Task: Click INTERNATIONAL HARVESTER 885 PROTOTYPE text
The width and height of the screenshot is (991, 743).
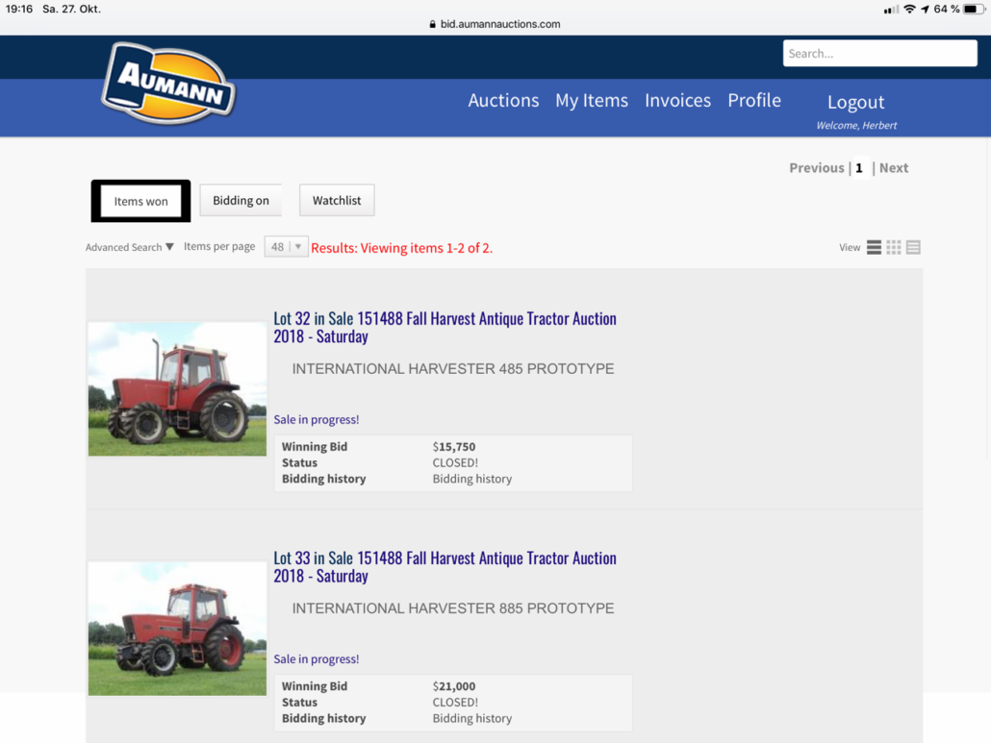Action: [452, 607]
